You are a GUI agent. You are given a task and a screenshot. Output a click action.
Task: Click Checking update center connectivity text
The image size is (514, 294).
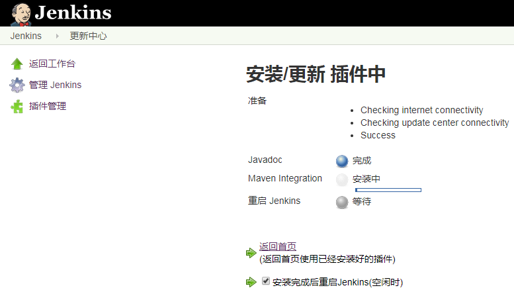coord(435,122)
